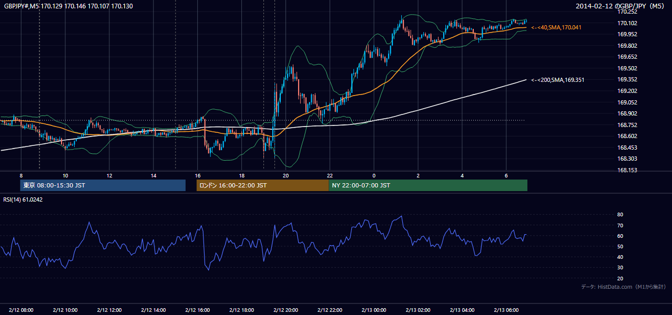
Task: Click the 2/13 02:00 time axis label
Action: (419, 310)
